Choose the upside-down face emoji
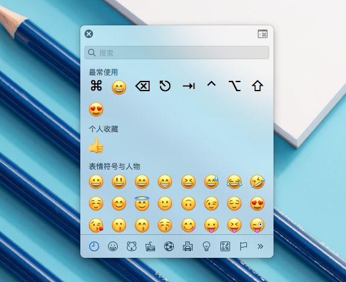 pos(188,203)
